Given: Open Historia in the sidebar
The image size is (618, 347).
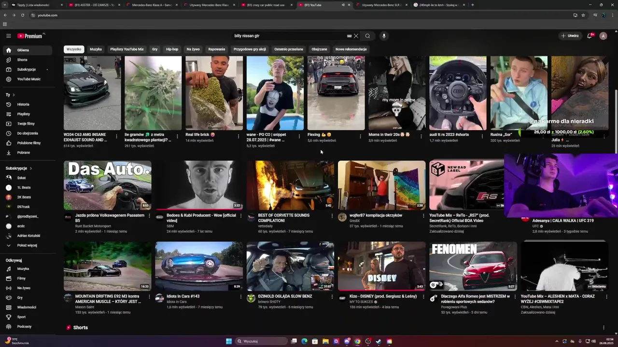Looking at the screenshot, I should 28,104.
